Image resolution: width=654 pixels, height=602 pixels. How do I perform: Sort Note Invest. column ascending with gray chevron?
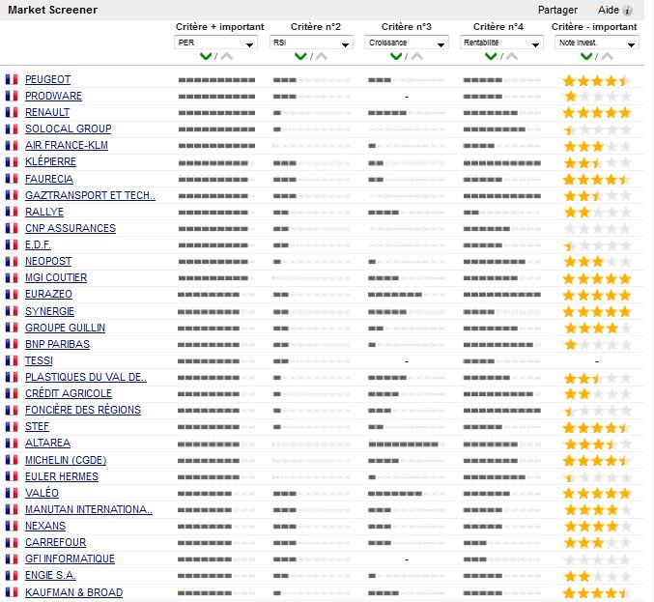pyautogui.click(x=608, y=56)
